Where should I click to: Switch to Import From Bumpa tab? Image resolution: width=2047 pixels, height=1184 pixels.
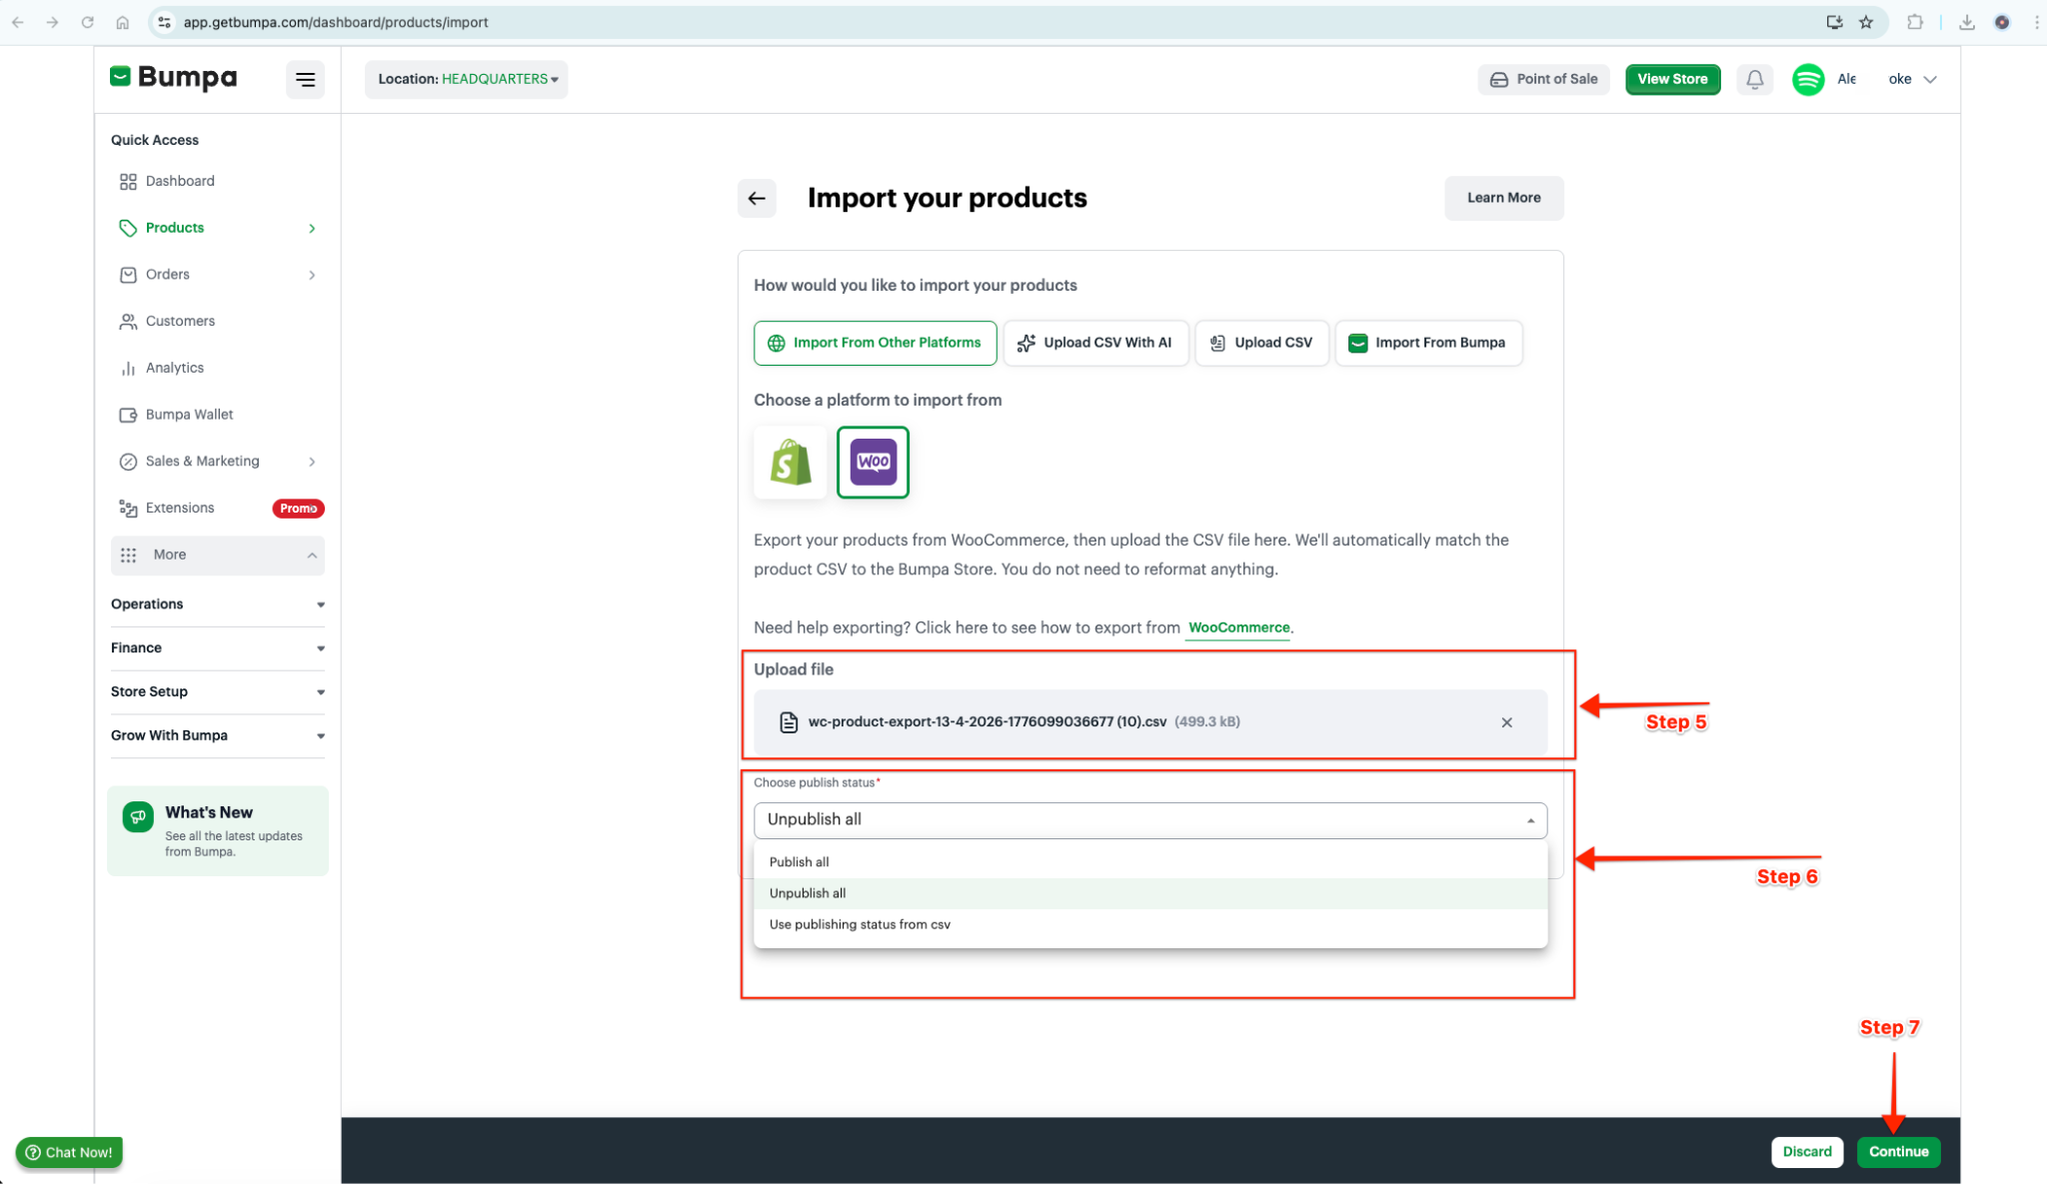pos(1428,343)
